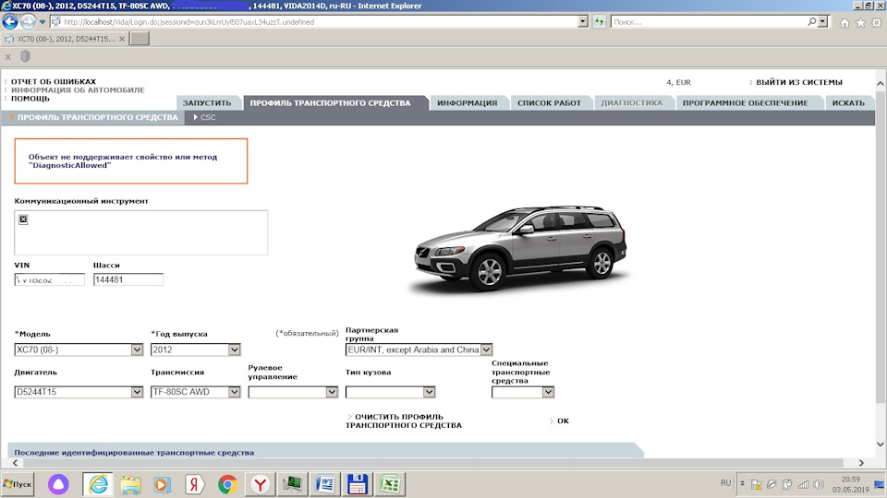Viewport: 887px width, 498px height.
Task: Click the search magnifier icon
Action: pyautogui.click(x=812, y=21)
